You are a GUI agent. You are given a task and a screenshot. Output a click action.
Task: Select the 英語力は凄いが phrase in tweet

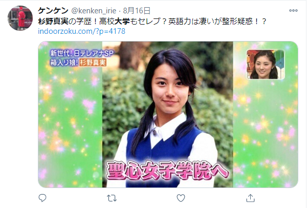click(x=195, y=21)
